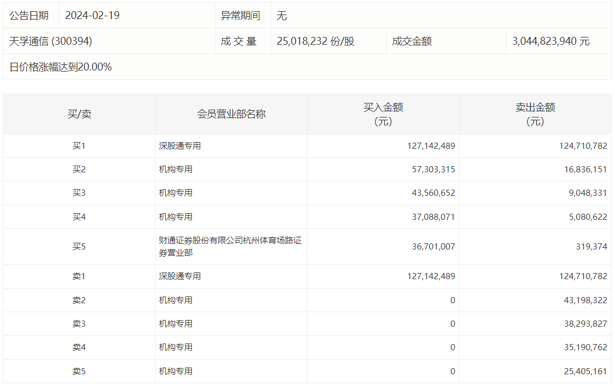Screen dimensions: 615x386
Task: Select buy amount 43,560,652
Action: [433, 193]
